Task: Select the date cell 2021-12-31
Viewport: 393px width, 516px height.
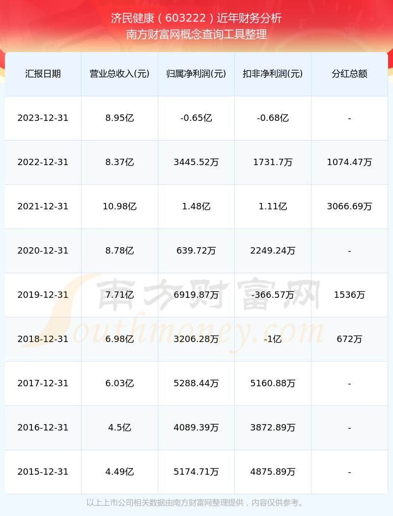Action: pos(43,206)
